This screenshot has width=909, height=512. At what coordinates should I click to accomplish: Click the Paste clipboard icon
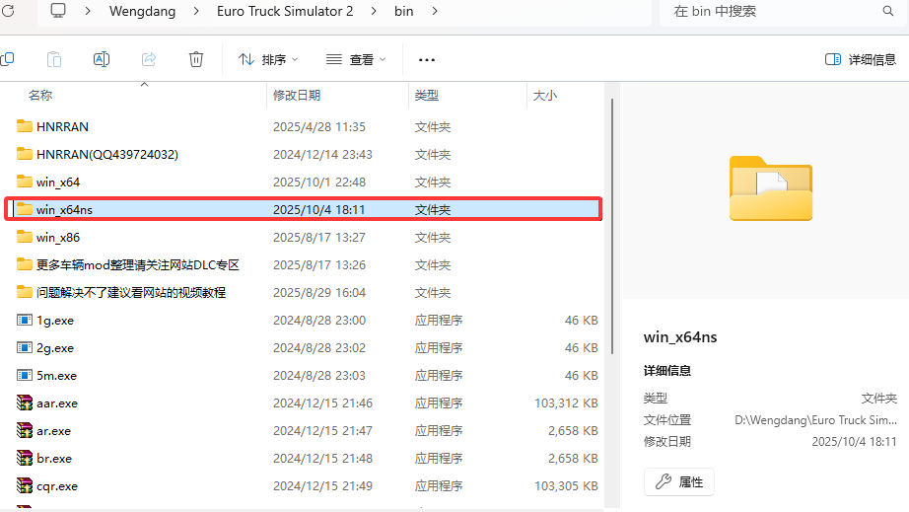(x=54, y=59)
